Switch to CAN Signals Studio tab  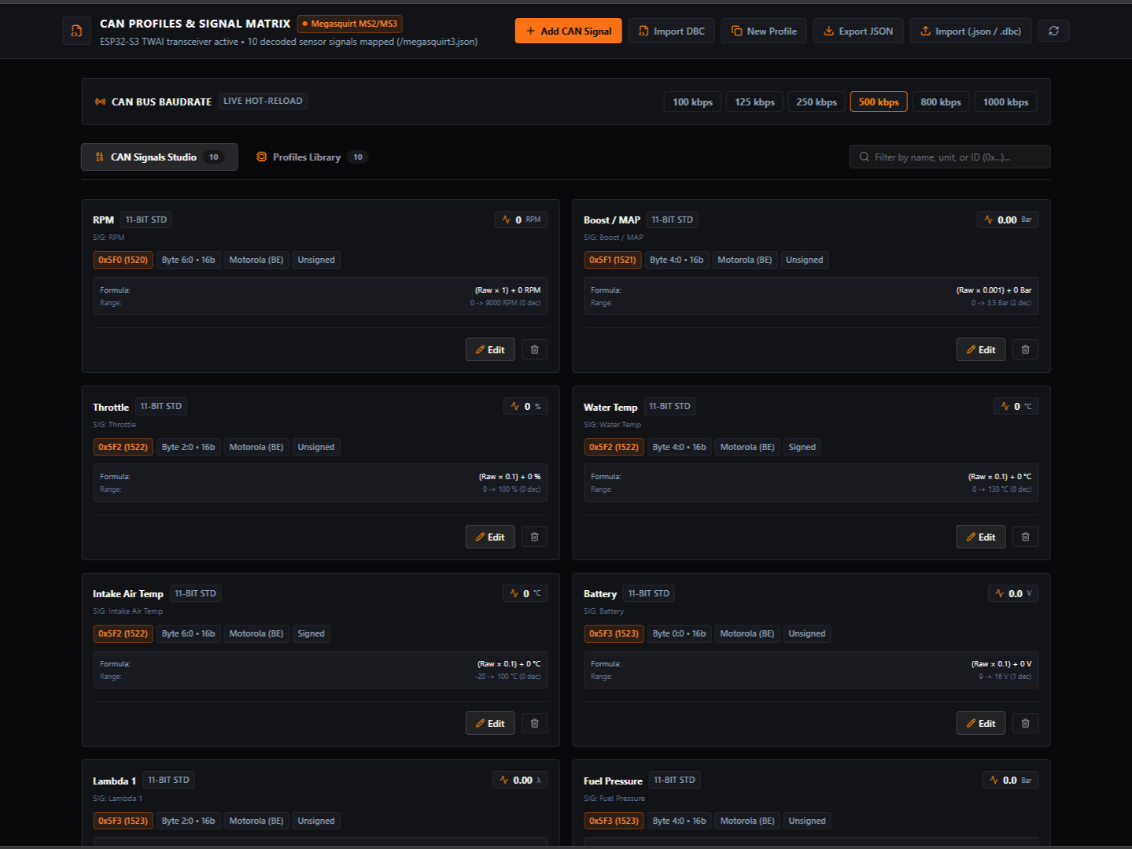pos(160,157)
